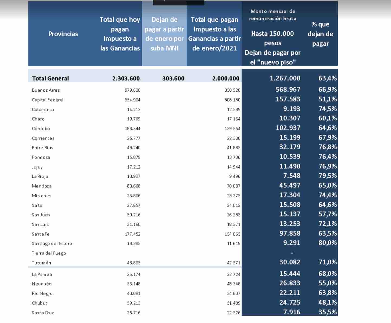Click Santa Fe's 154.065 value
The width and height of the screenshot is (391, 323).
[x=232, y=234]
